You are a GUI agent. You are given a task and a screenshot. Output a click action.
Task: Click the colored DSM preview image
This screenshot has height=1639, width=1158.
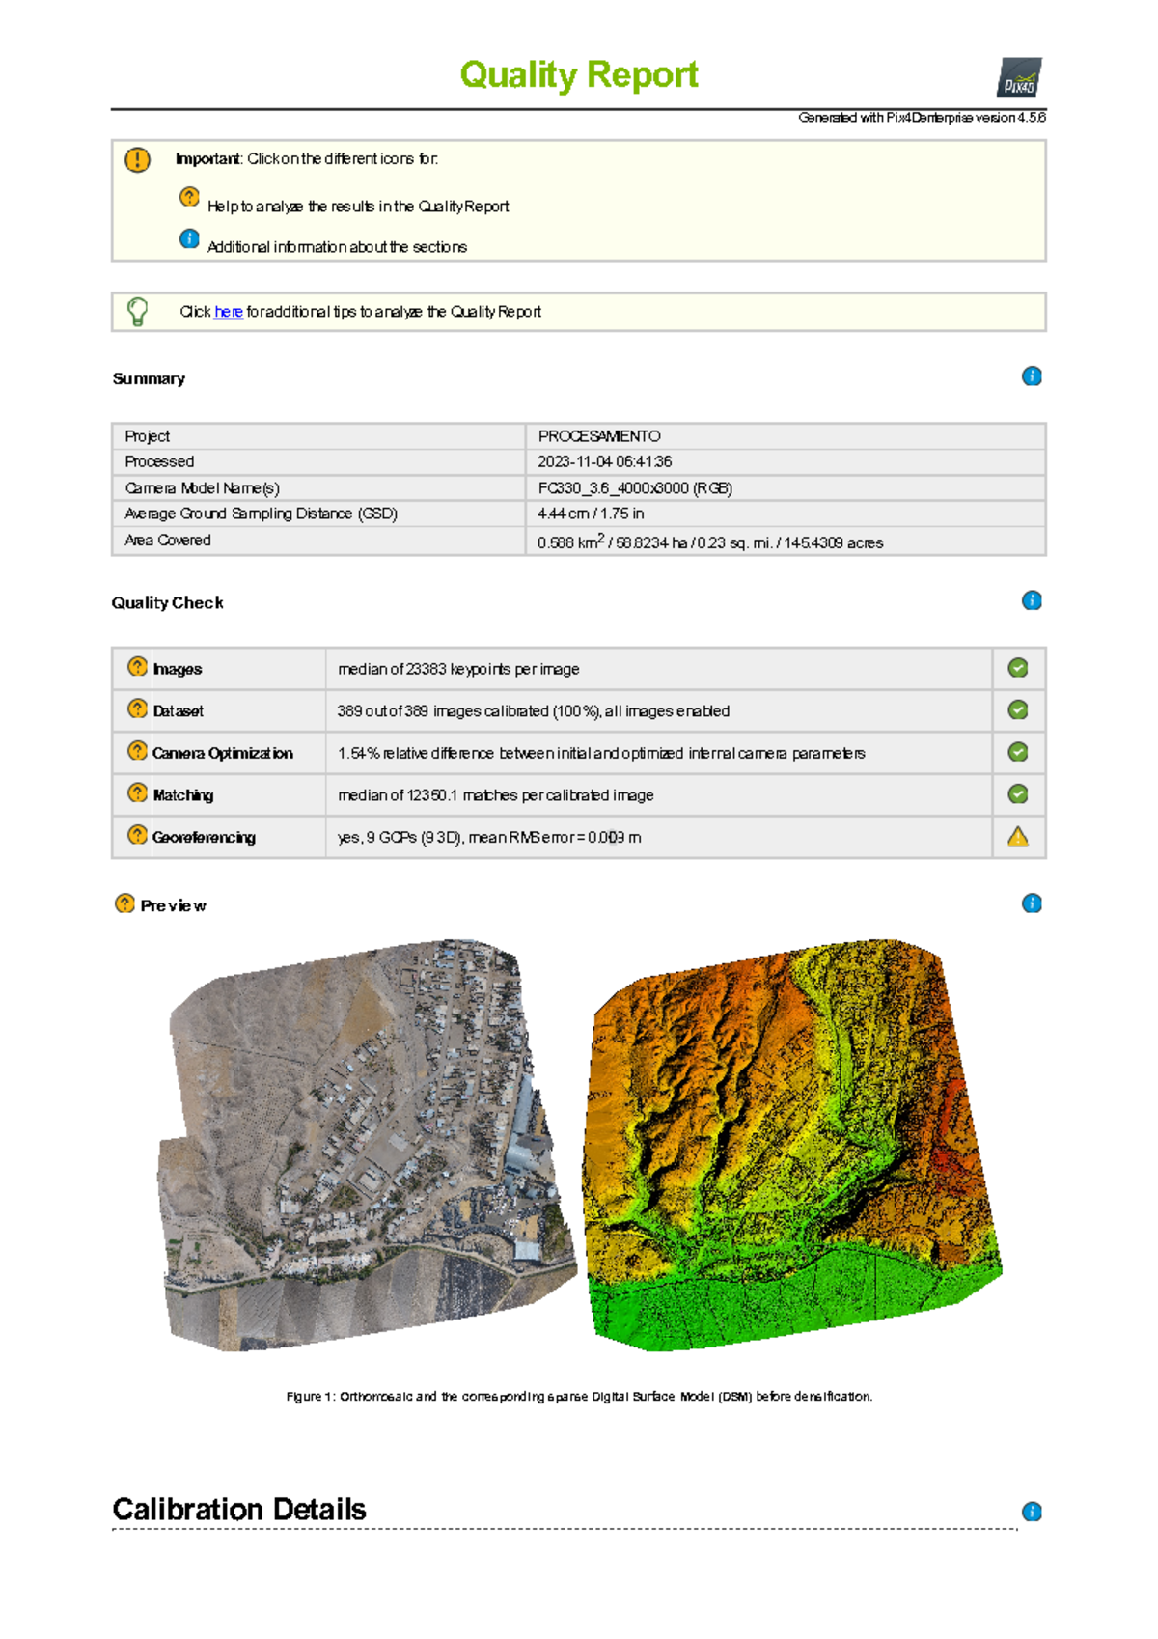[791, 1144]
